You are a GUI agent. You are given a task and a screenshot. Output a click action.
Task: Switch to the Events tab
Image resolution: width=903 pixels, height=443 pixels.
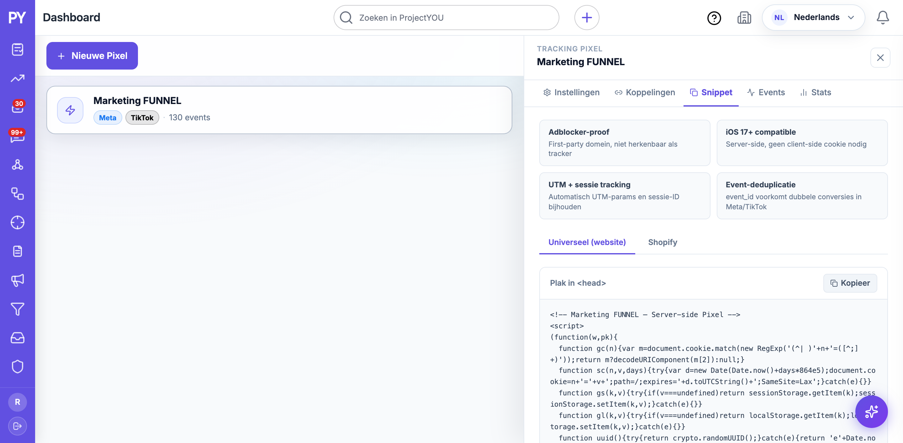(766, 92)
